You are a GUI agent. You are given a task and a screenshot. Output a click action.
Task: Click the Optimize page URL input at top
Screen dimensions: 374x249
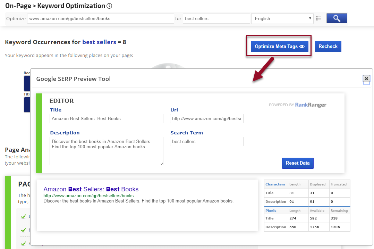(x=100, y=19)
